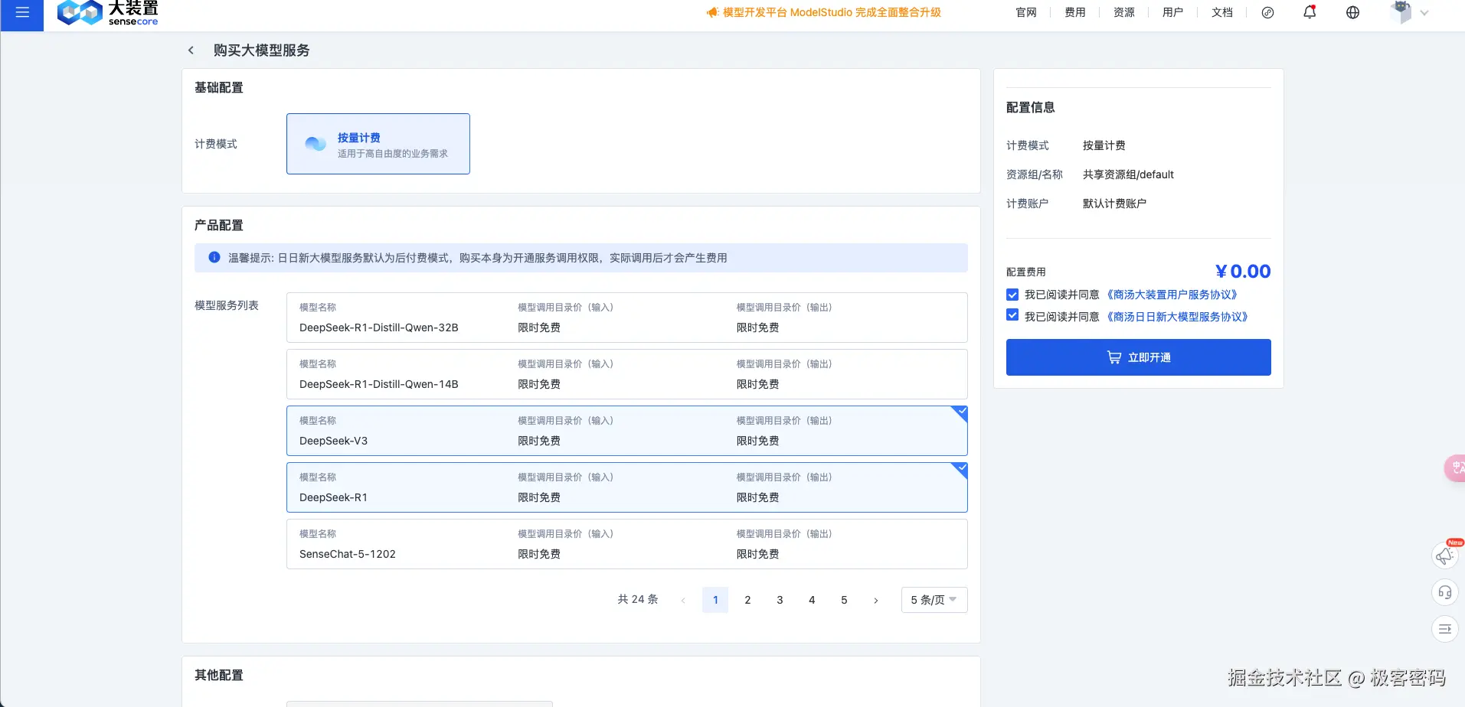Click the list icon below the headset widget
The width and height of the screenshot is (1465, 707).
(x=1444, y=628)
